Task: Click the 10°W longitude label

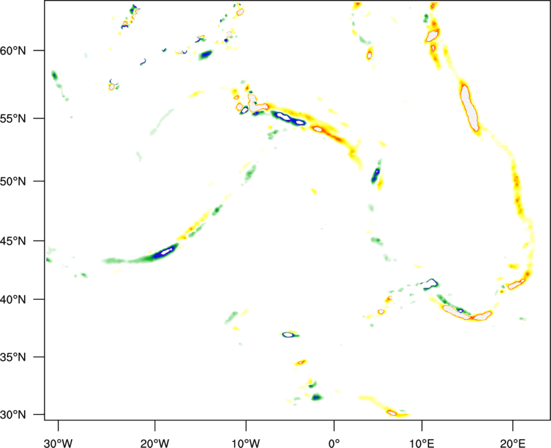Action: coord(245,443)
